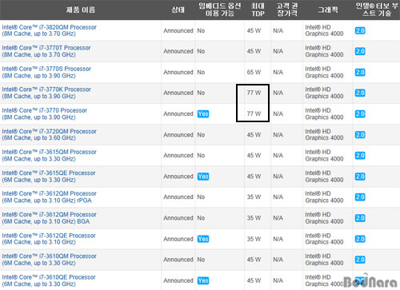Click the Yes badge for i7-3770
Viewport: 400px width, 290px height.
203,113
